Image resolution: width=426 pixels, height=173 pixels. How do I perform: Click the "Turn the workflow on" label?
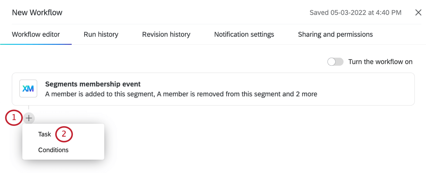[x=380, y=62]
